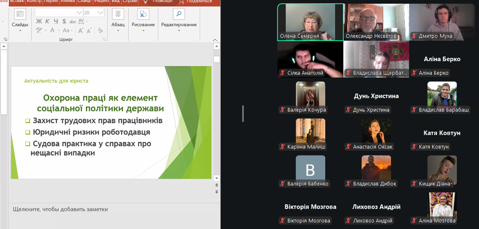Screen dimensions: 479x229
Task: Open the font size 20 dropdown
Action: pyautogui.click(x=100, y=12)
